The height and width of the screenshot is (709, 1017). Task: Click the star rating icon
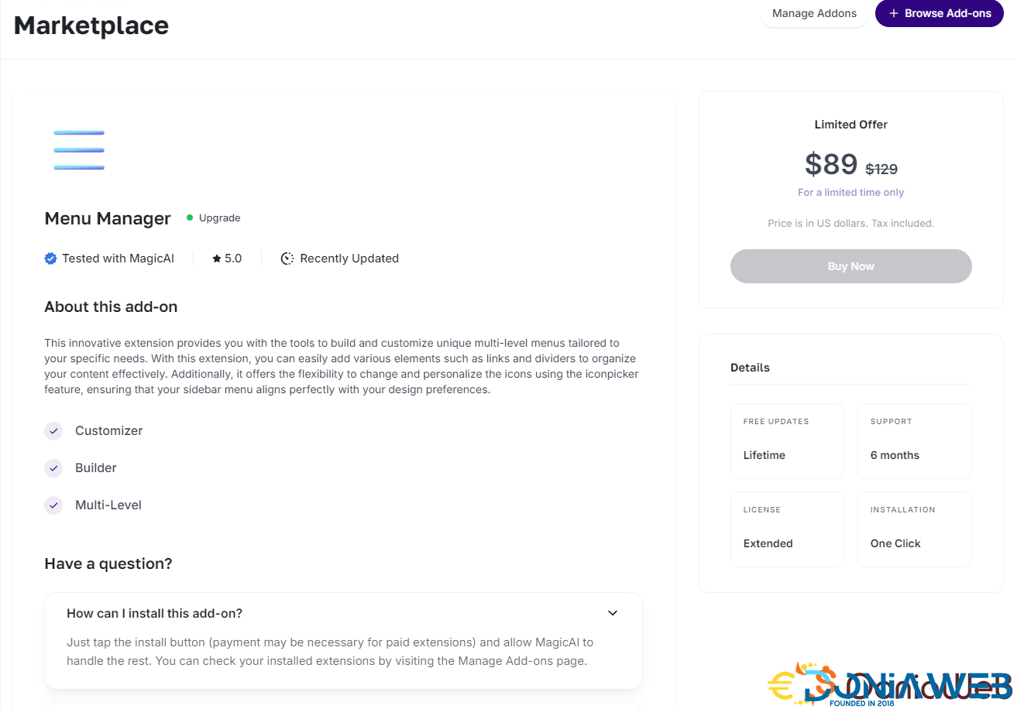(x=217, y=259)
